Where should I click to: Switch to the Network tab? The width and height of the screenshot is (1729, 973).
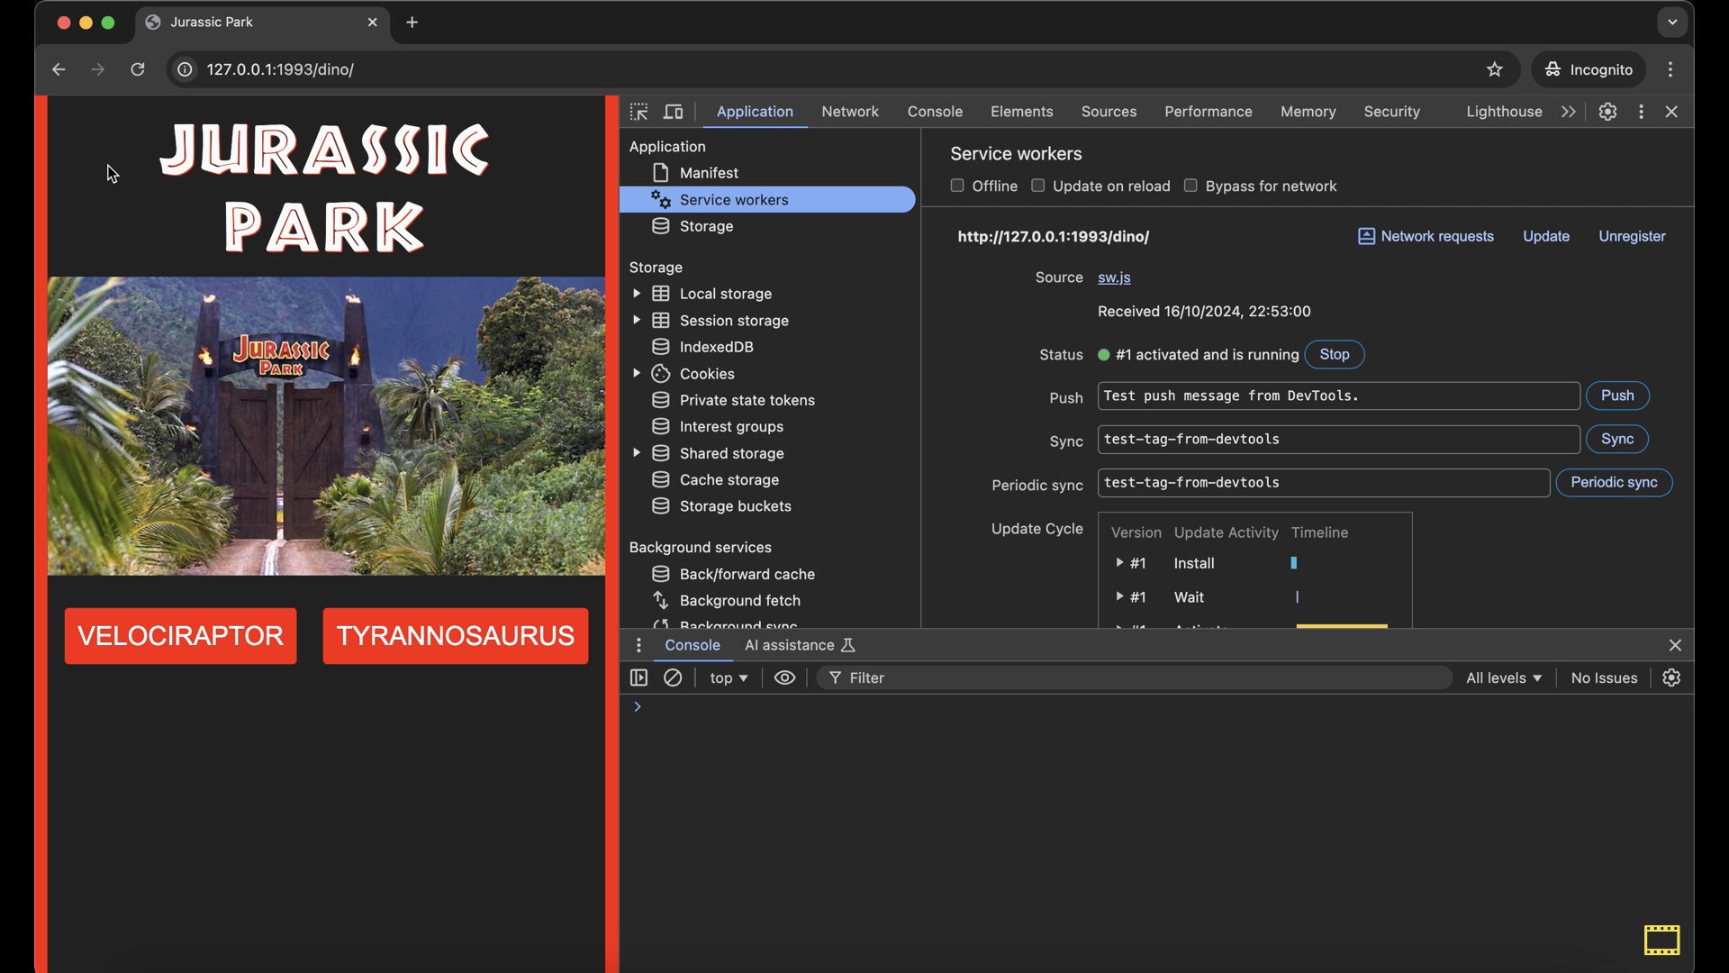[849, 112]
